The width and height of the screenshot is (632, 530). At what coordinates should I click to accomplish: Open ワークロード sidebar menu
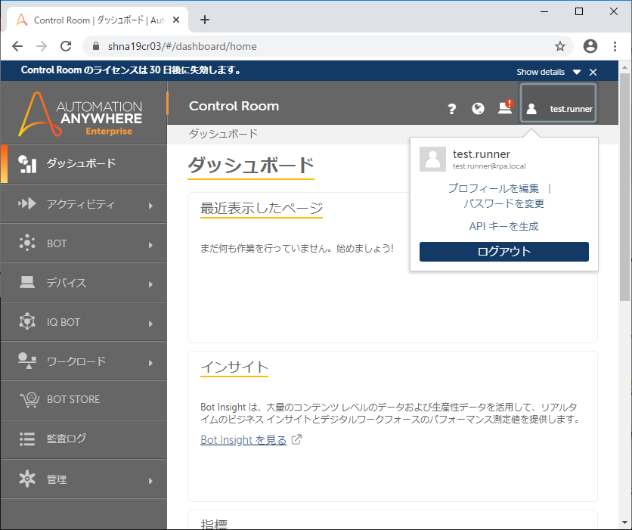coord(84,361)
